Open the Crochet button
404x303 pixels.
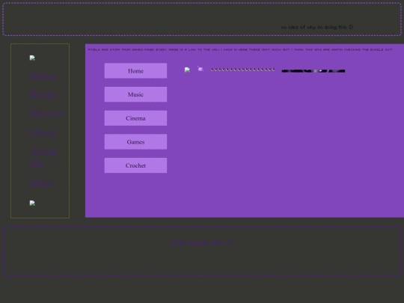tap(135, 165)
